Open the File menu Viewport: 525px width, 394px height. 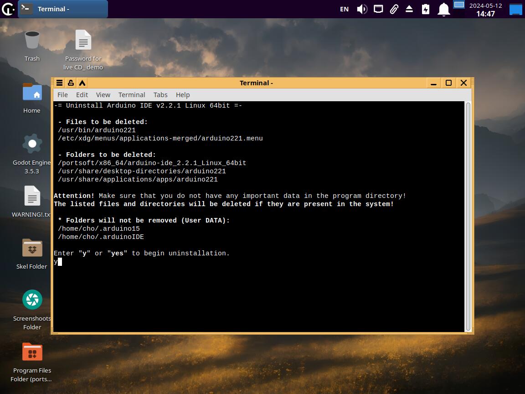(x=62, y=95)
